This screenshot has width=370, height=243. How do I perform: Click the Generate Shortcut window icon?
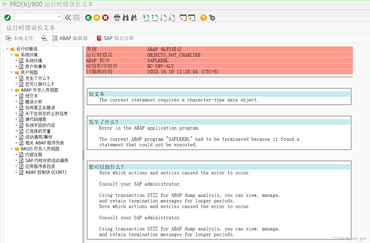(x=192, y=18)
